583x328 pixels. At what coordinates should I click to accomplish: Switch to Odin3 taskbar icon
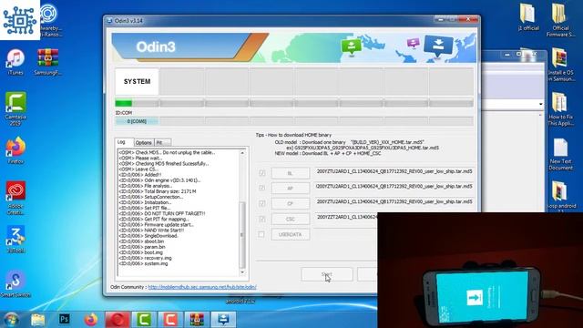pos(223,320)
